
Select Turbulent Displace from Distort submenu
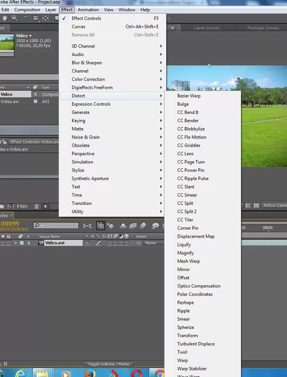(x=196, y=344)
